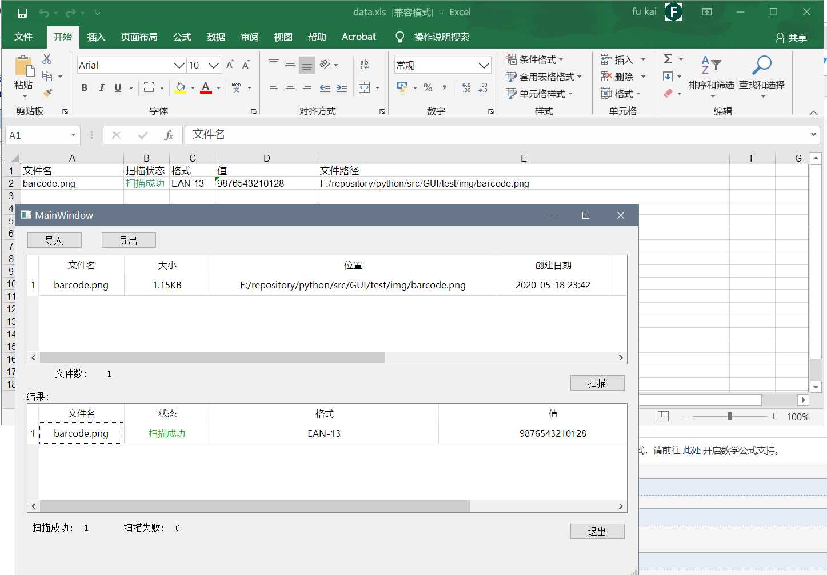The image size is (827, 575).
Task: Open the font size 10 dropdown
Action: coord(214,66)
